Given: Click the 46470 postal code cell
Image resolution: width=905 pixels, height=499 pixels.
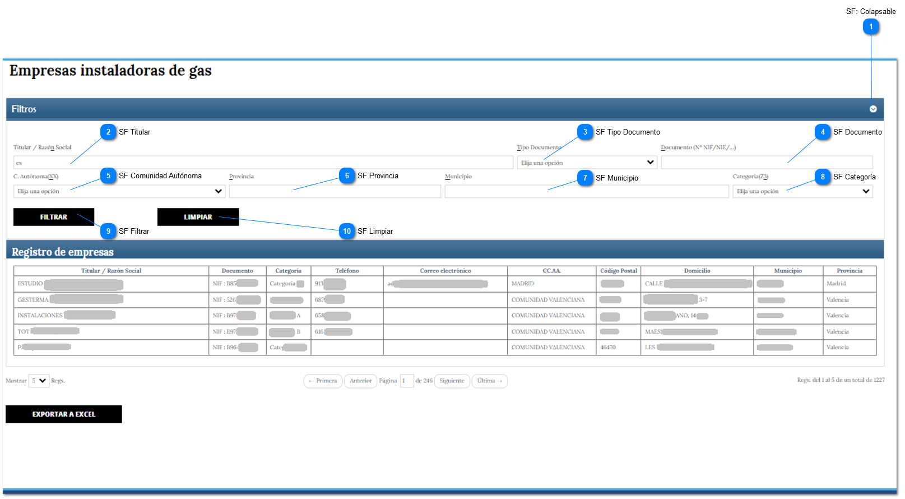Looking at the screenshot, I should pyautogui.click(x=619, y=348).
